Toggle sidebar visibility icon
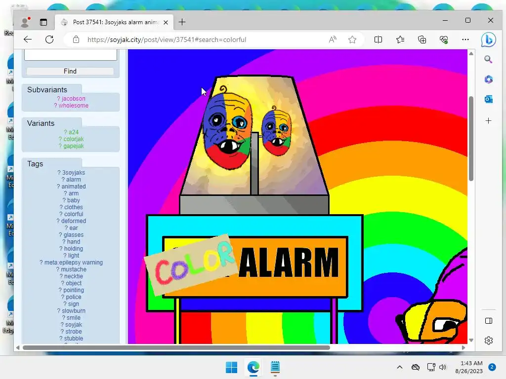 coord(489,321)
